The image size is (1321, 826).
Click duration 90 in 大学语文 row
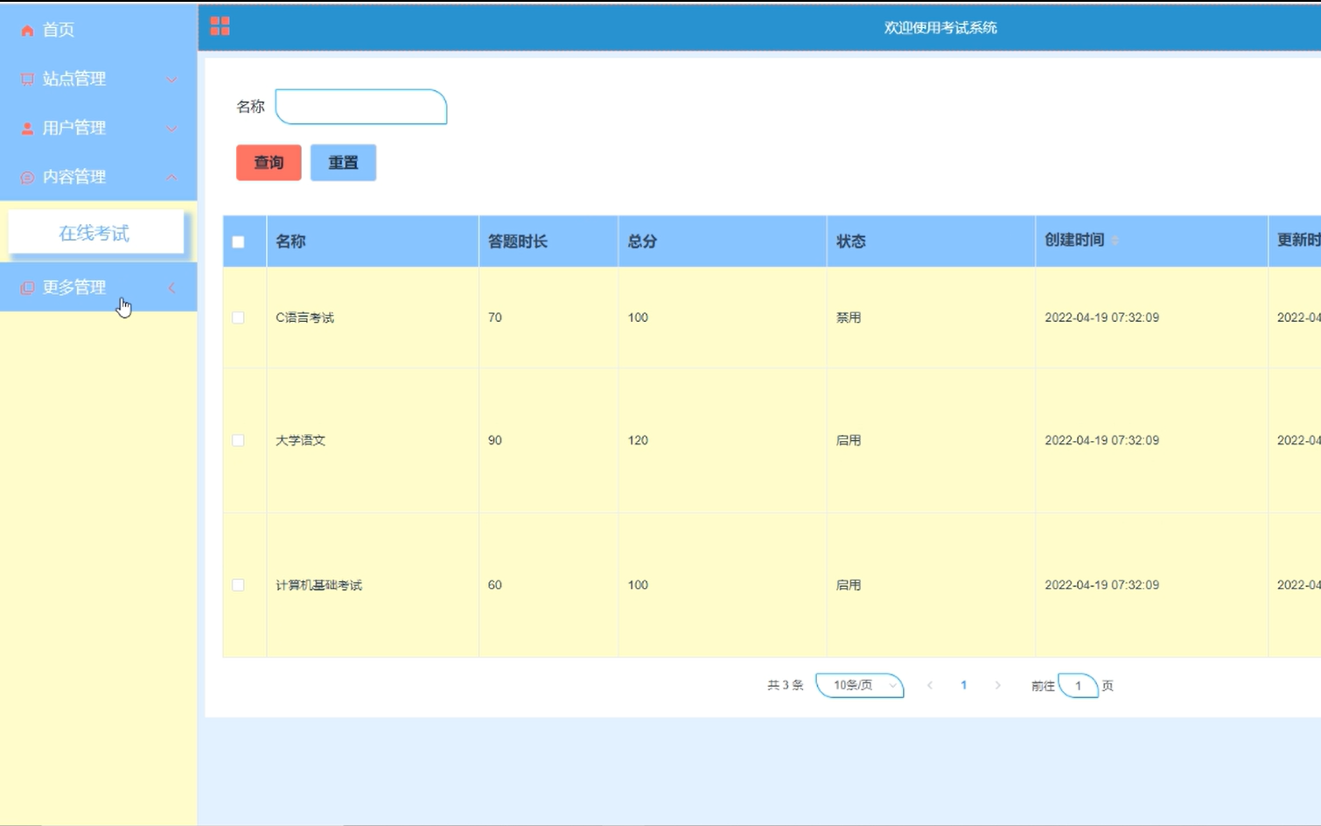[x=495, y=440]
